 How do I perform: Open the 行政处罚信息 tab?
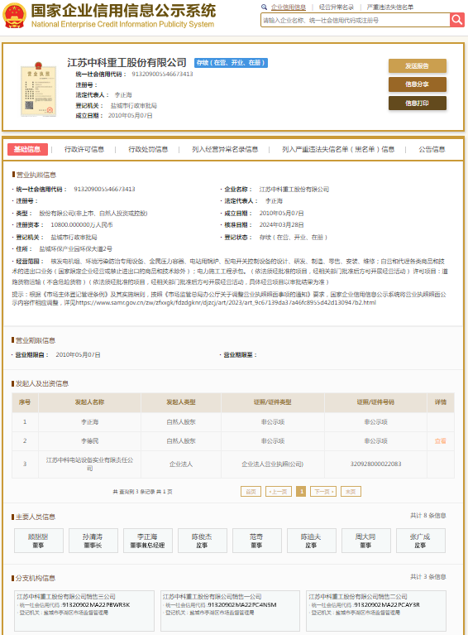(148, 149)
